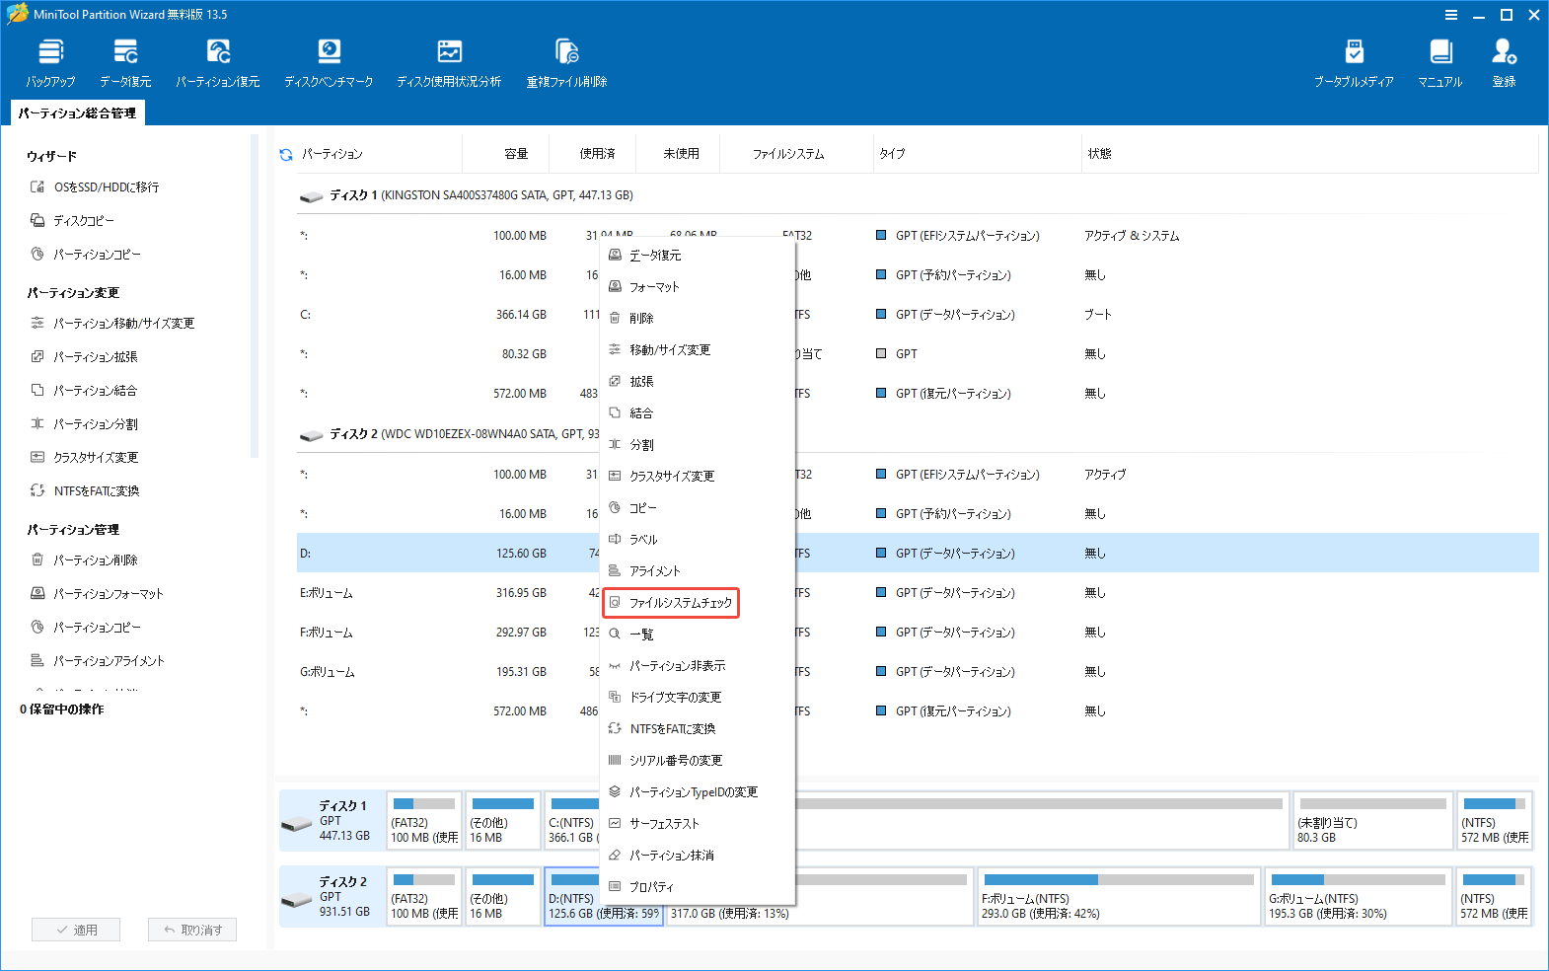Select 移動/サイズ変更 in context menu
The height and width of the screenshot is (971, 1549).
tap(698, 349)
